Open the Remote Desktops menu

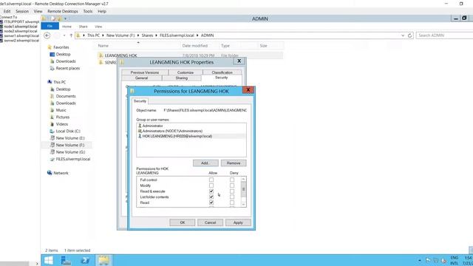point(63,11)
